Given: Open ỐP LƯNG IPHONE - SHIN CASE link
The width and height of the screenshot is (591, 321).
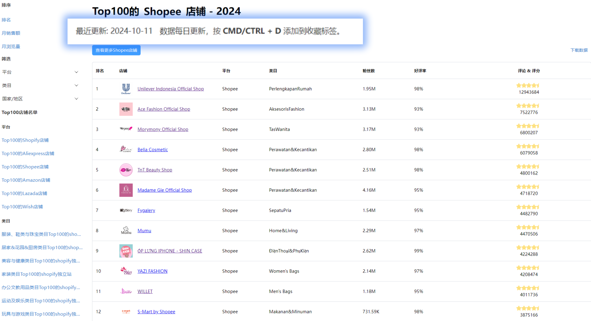Looking at the screenshot, I should (x=170, y=251).
